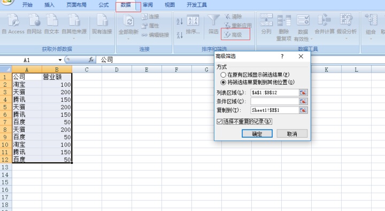Image resolution: width=385 pixels, height=211 pixels.
Task: Open the Data Validation (数据有效性) command
Action: [303, 27]
